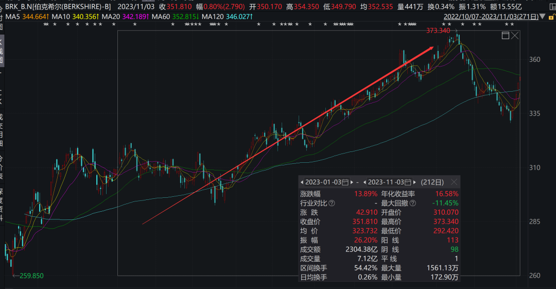Click the 360 price axis label
This screenshot has width=556, height=289.
pos(535,60)
